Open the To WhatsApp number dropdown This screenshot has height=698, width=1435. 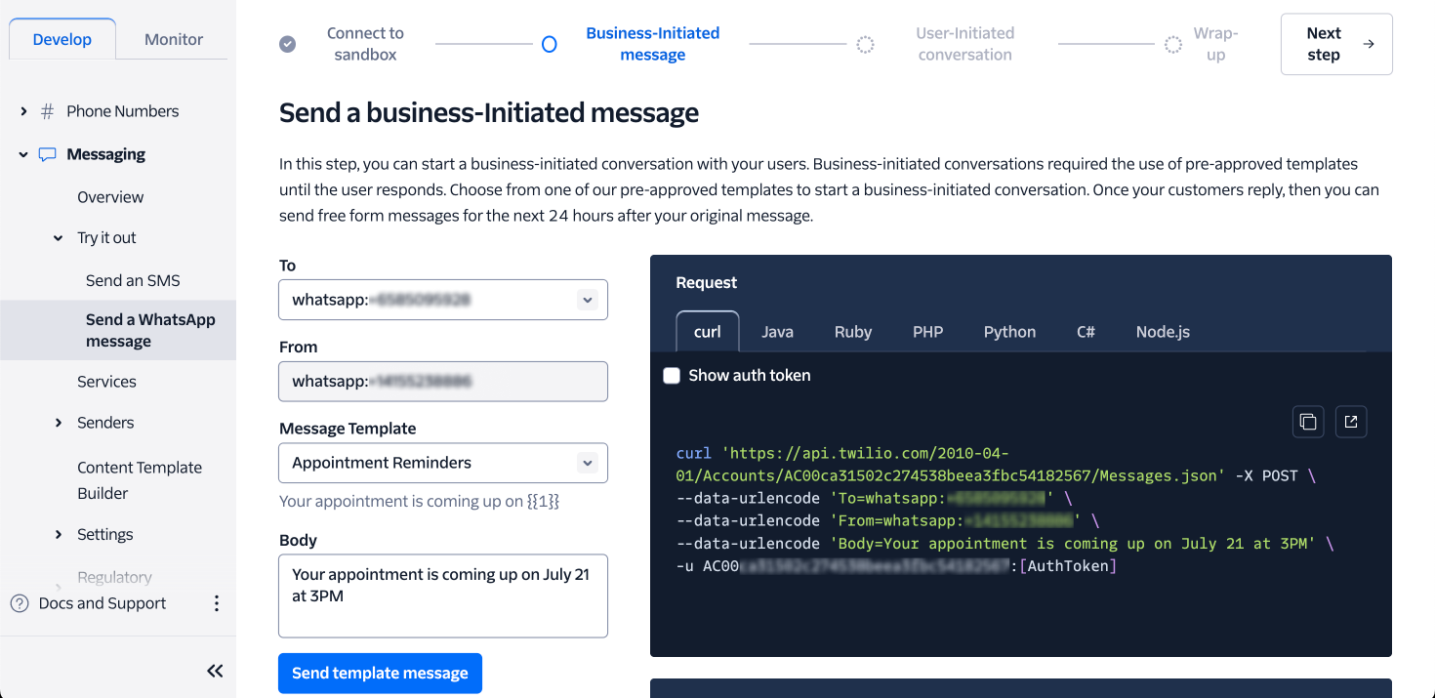pos(587,301)
